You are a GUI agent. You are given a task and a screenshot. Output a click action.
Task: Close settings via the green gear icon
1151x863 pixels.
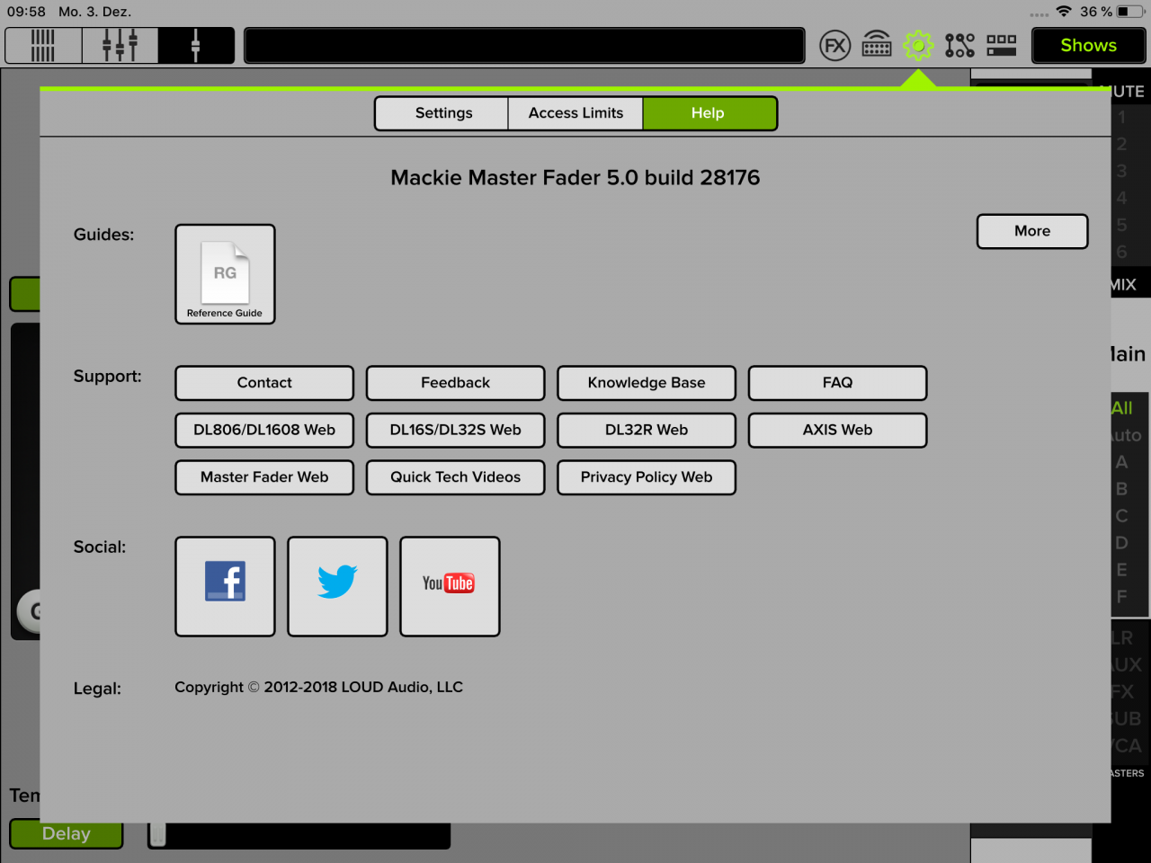[x=918, y=45]
